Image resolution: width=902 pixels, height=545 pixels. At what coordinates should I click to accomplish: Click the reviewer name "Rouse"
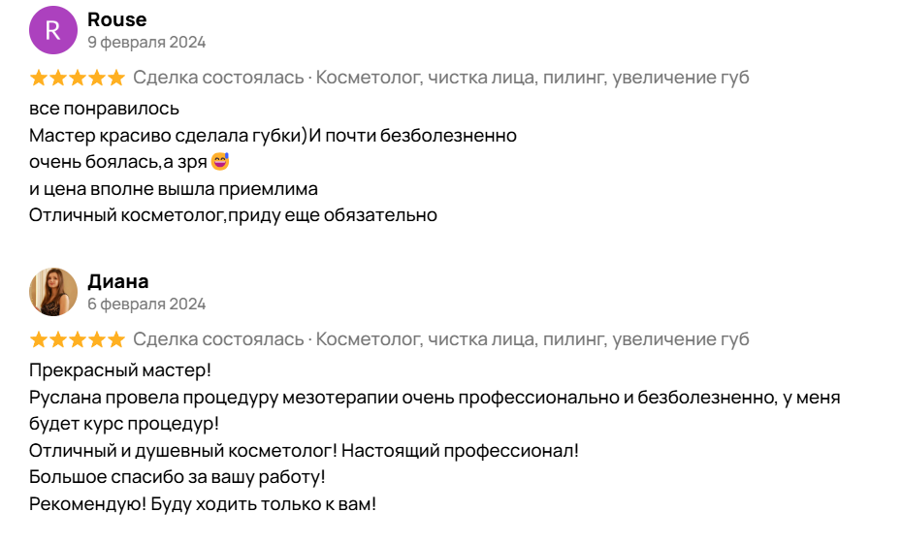coord(117,19)
